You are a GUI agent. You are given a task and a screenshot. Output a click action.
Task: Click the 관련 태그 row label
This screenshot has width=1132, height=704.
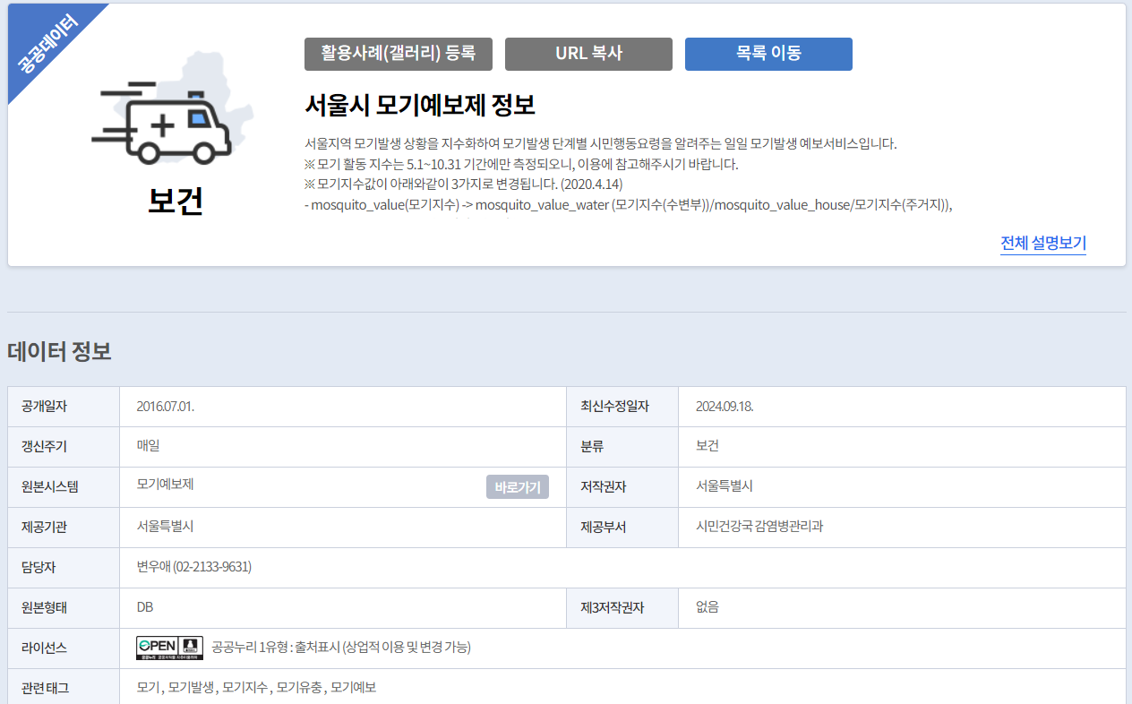pos(45,688)
